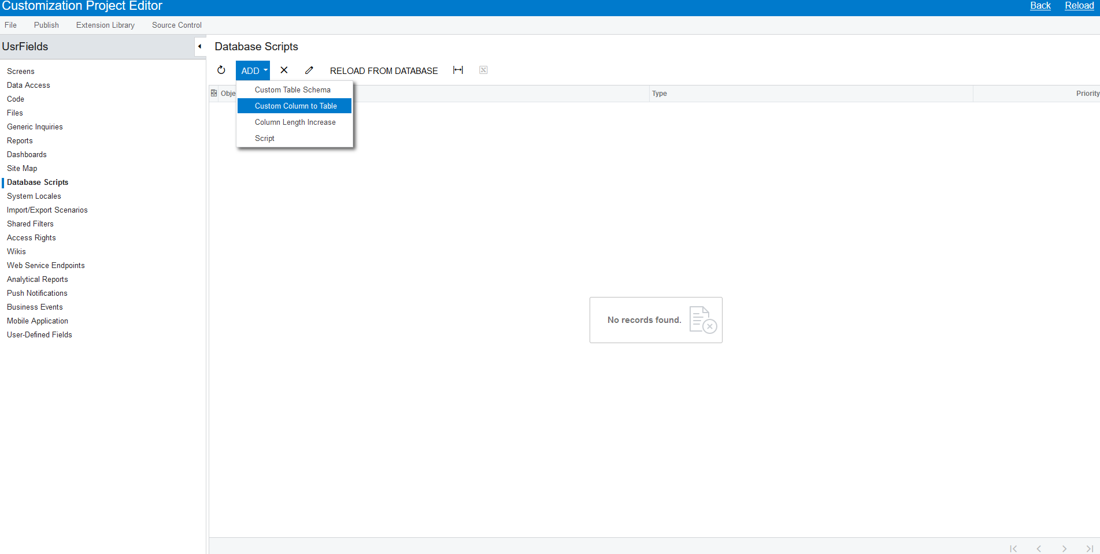Go to the next page of records
This screenshot has height=554, width=1100.
tap(1064, 549)
